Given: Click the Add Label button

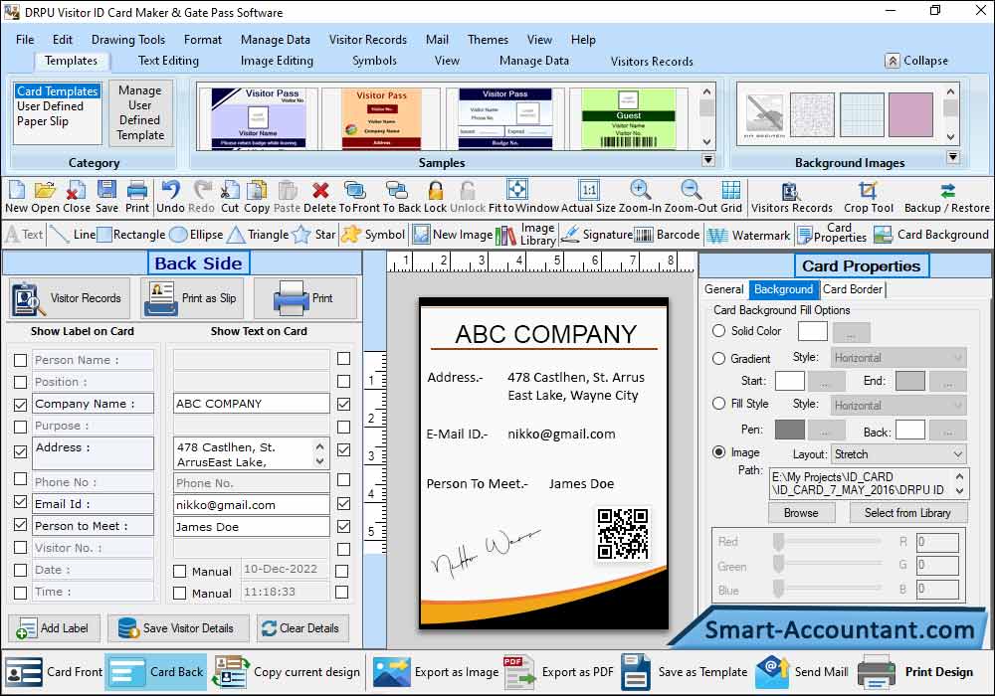Looking at the screenshot, I should (x=54, y=628).
